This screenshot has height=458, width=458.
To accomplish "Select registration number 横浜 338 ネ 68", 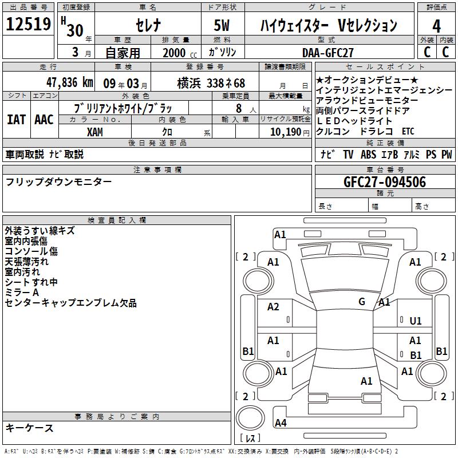I will click(x=211, y=83).
